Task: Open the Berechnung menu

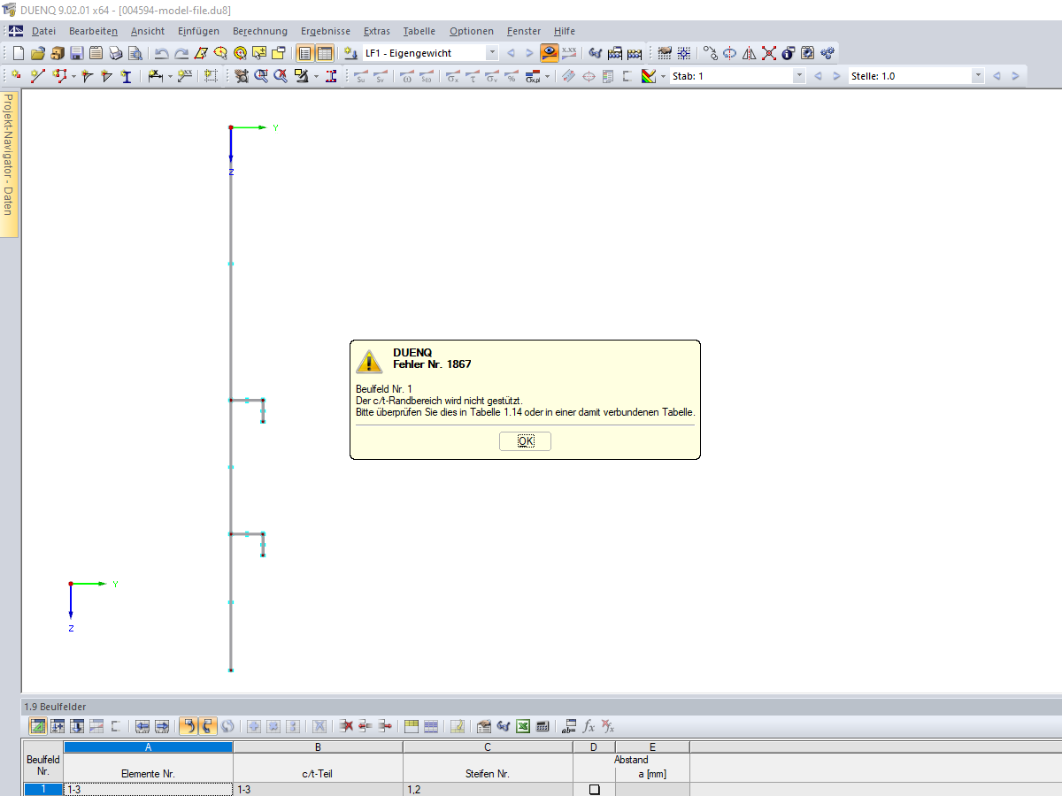Action: [x=260, y=31]
